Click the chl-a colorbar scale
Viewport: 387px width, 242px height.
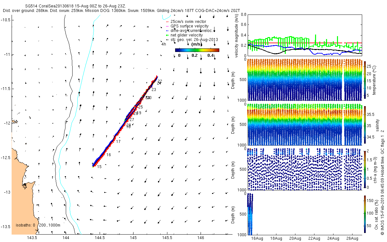tap(365, 169)
